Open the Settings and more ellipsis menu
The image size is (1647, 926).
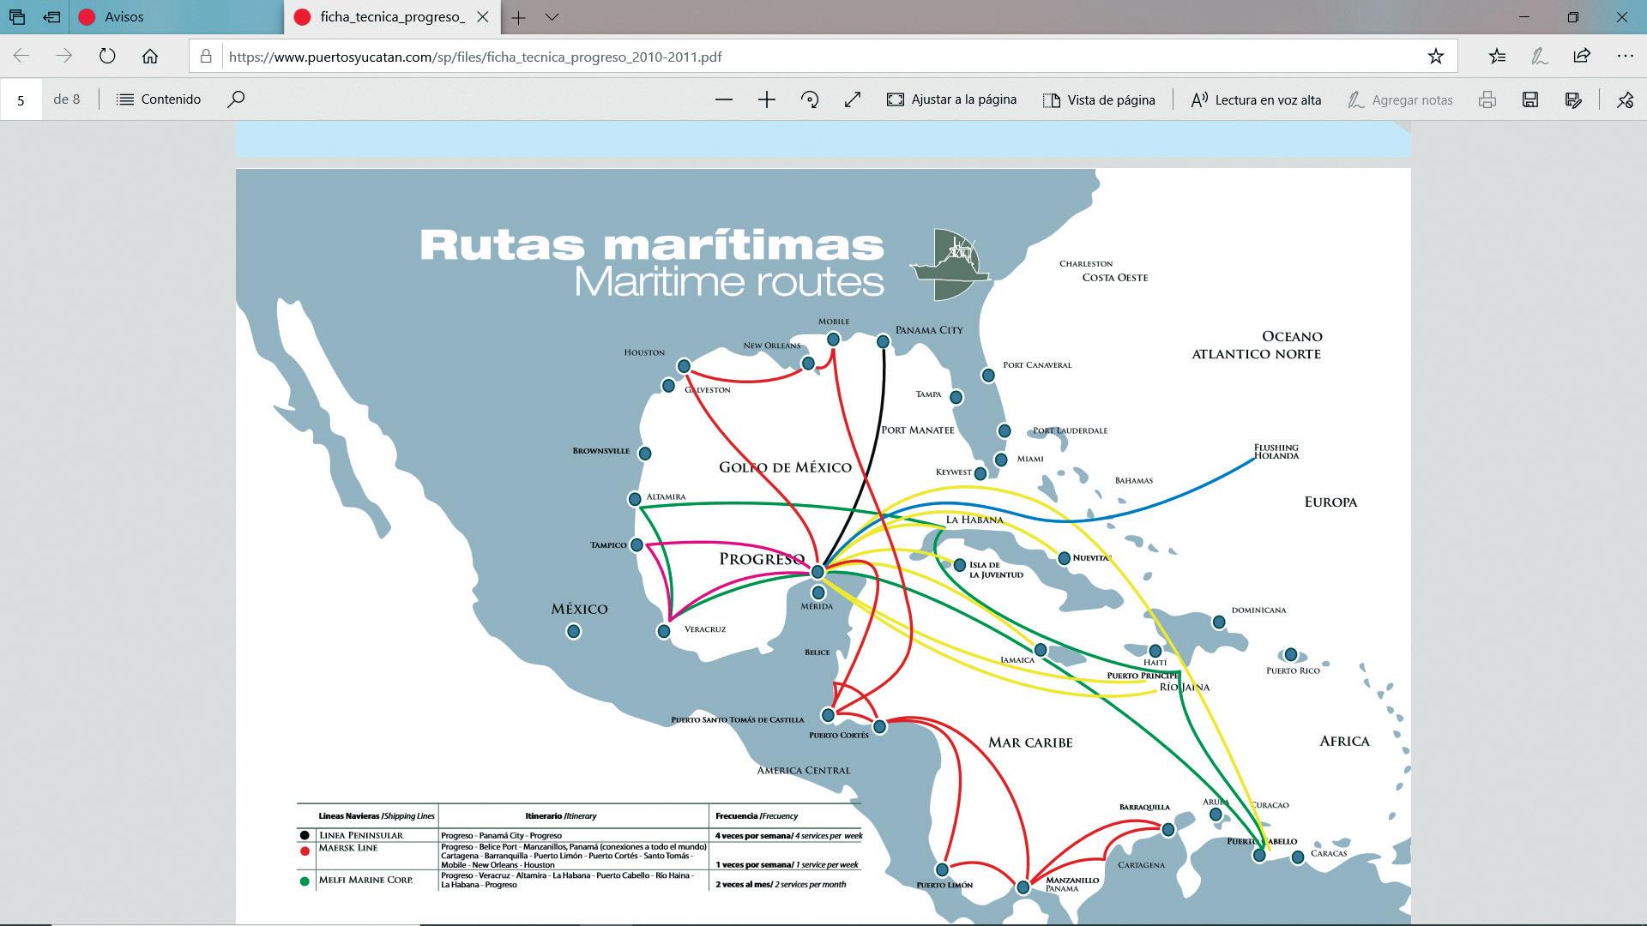(x=1625, y=57)
